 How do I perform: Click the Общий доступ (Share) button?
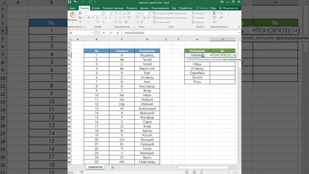[228, 8]
